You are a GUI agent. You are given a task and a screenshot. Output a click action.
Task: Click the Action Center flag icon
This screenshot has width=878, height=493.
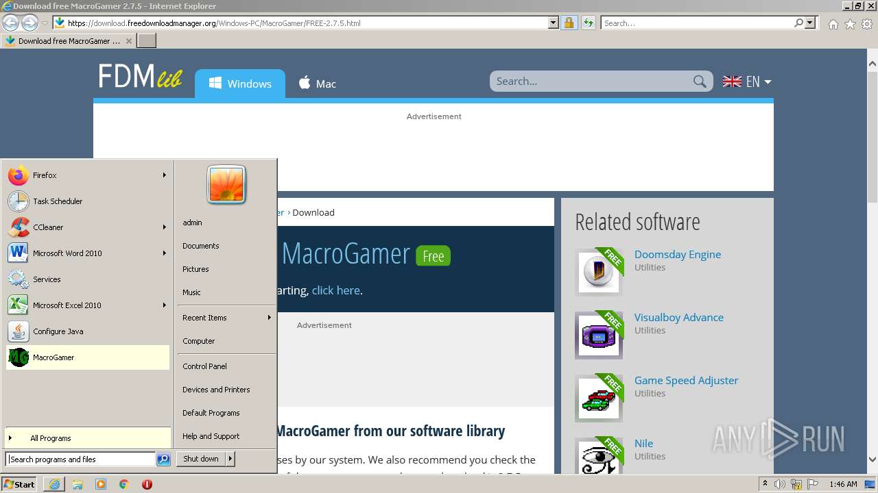[x=813, y=484]
